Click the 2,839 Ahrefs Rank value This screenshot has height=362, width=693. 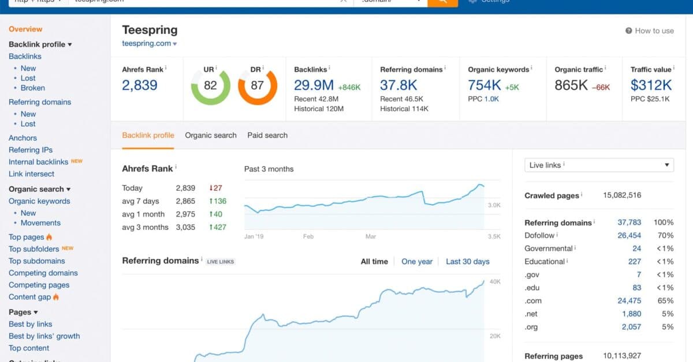click(x=140, y=85)
